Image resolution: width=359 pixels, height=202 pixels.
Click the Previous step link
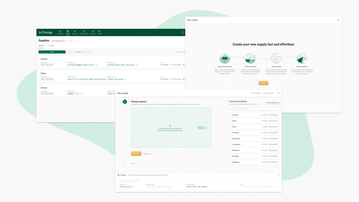click(x=147, y=154)
